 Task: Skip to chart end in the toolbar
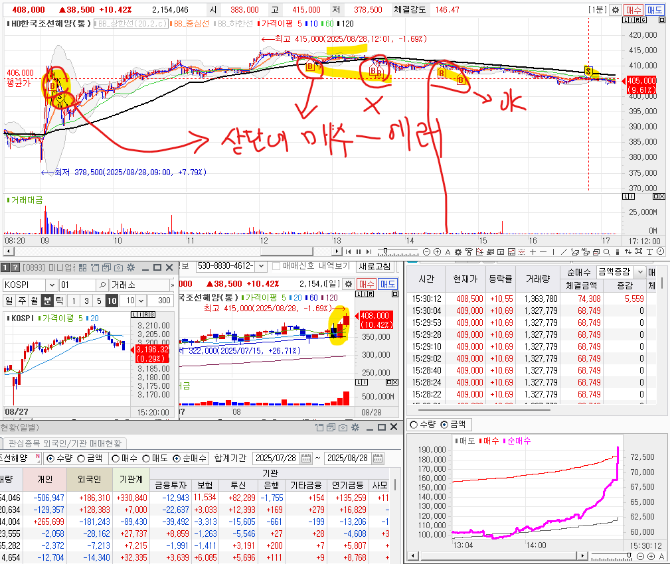point(369,252)
